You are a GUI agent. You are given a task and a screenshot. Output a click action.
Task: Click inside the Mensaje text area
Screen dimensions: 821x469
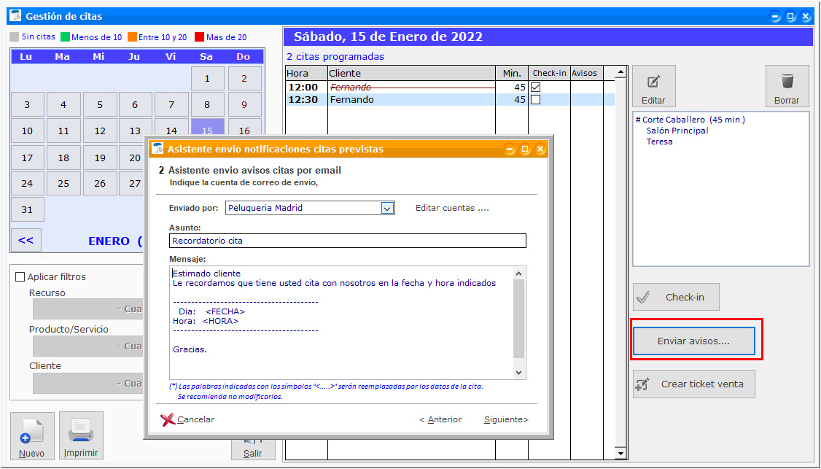coord(341,322)
